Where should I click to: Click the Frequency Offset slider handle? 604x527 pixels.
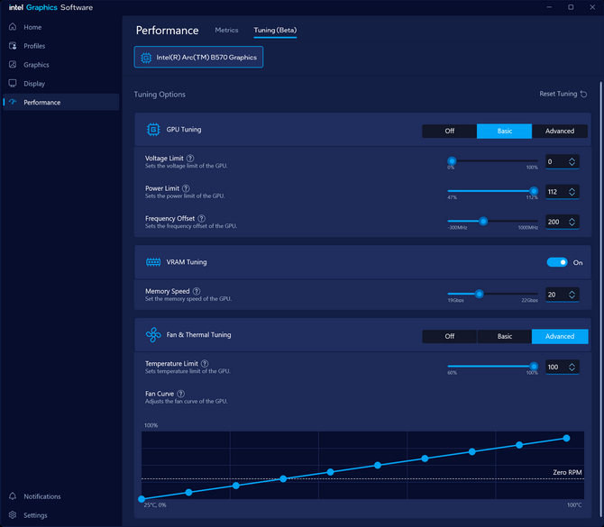(483, 221)
